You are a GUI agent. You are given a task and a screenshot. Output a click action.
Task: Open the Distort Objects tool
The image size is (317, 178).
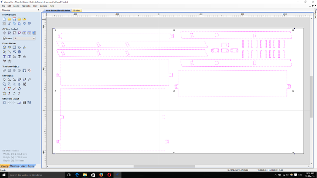pyautogui.click(x=24, y=70)
